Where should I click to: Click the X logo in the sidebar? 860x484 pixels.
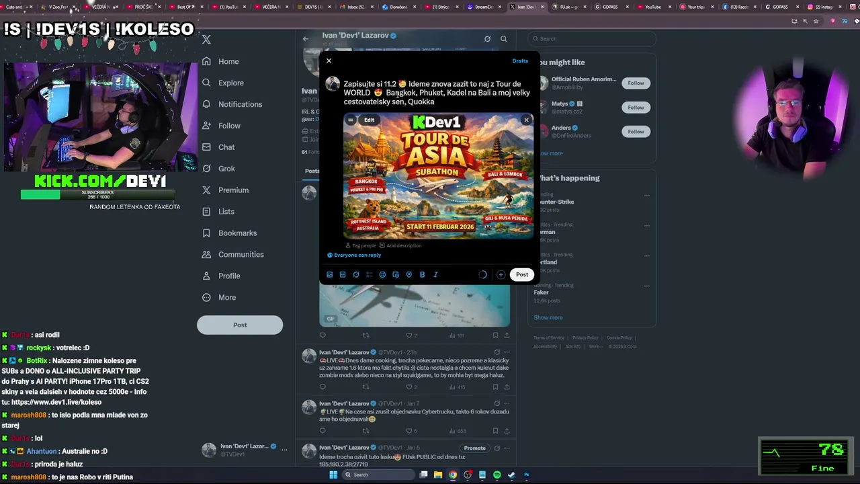click(x=206, y=40)
